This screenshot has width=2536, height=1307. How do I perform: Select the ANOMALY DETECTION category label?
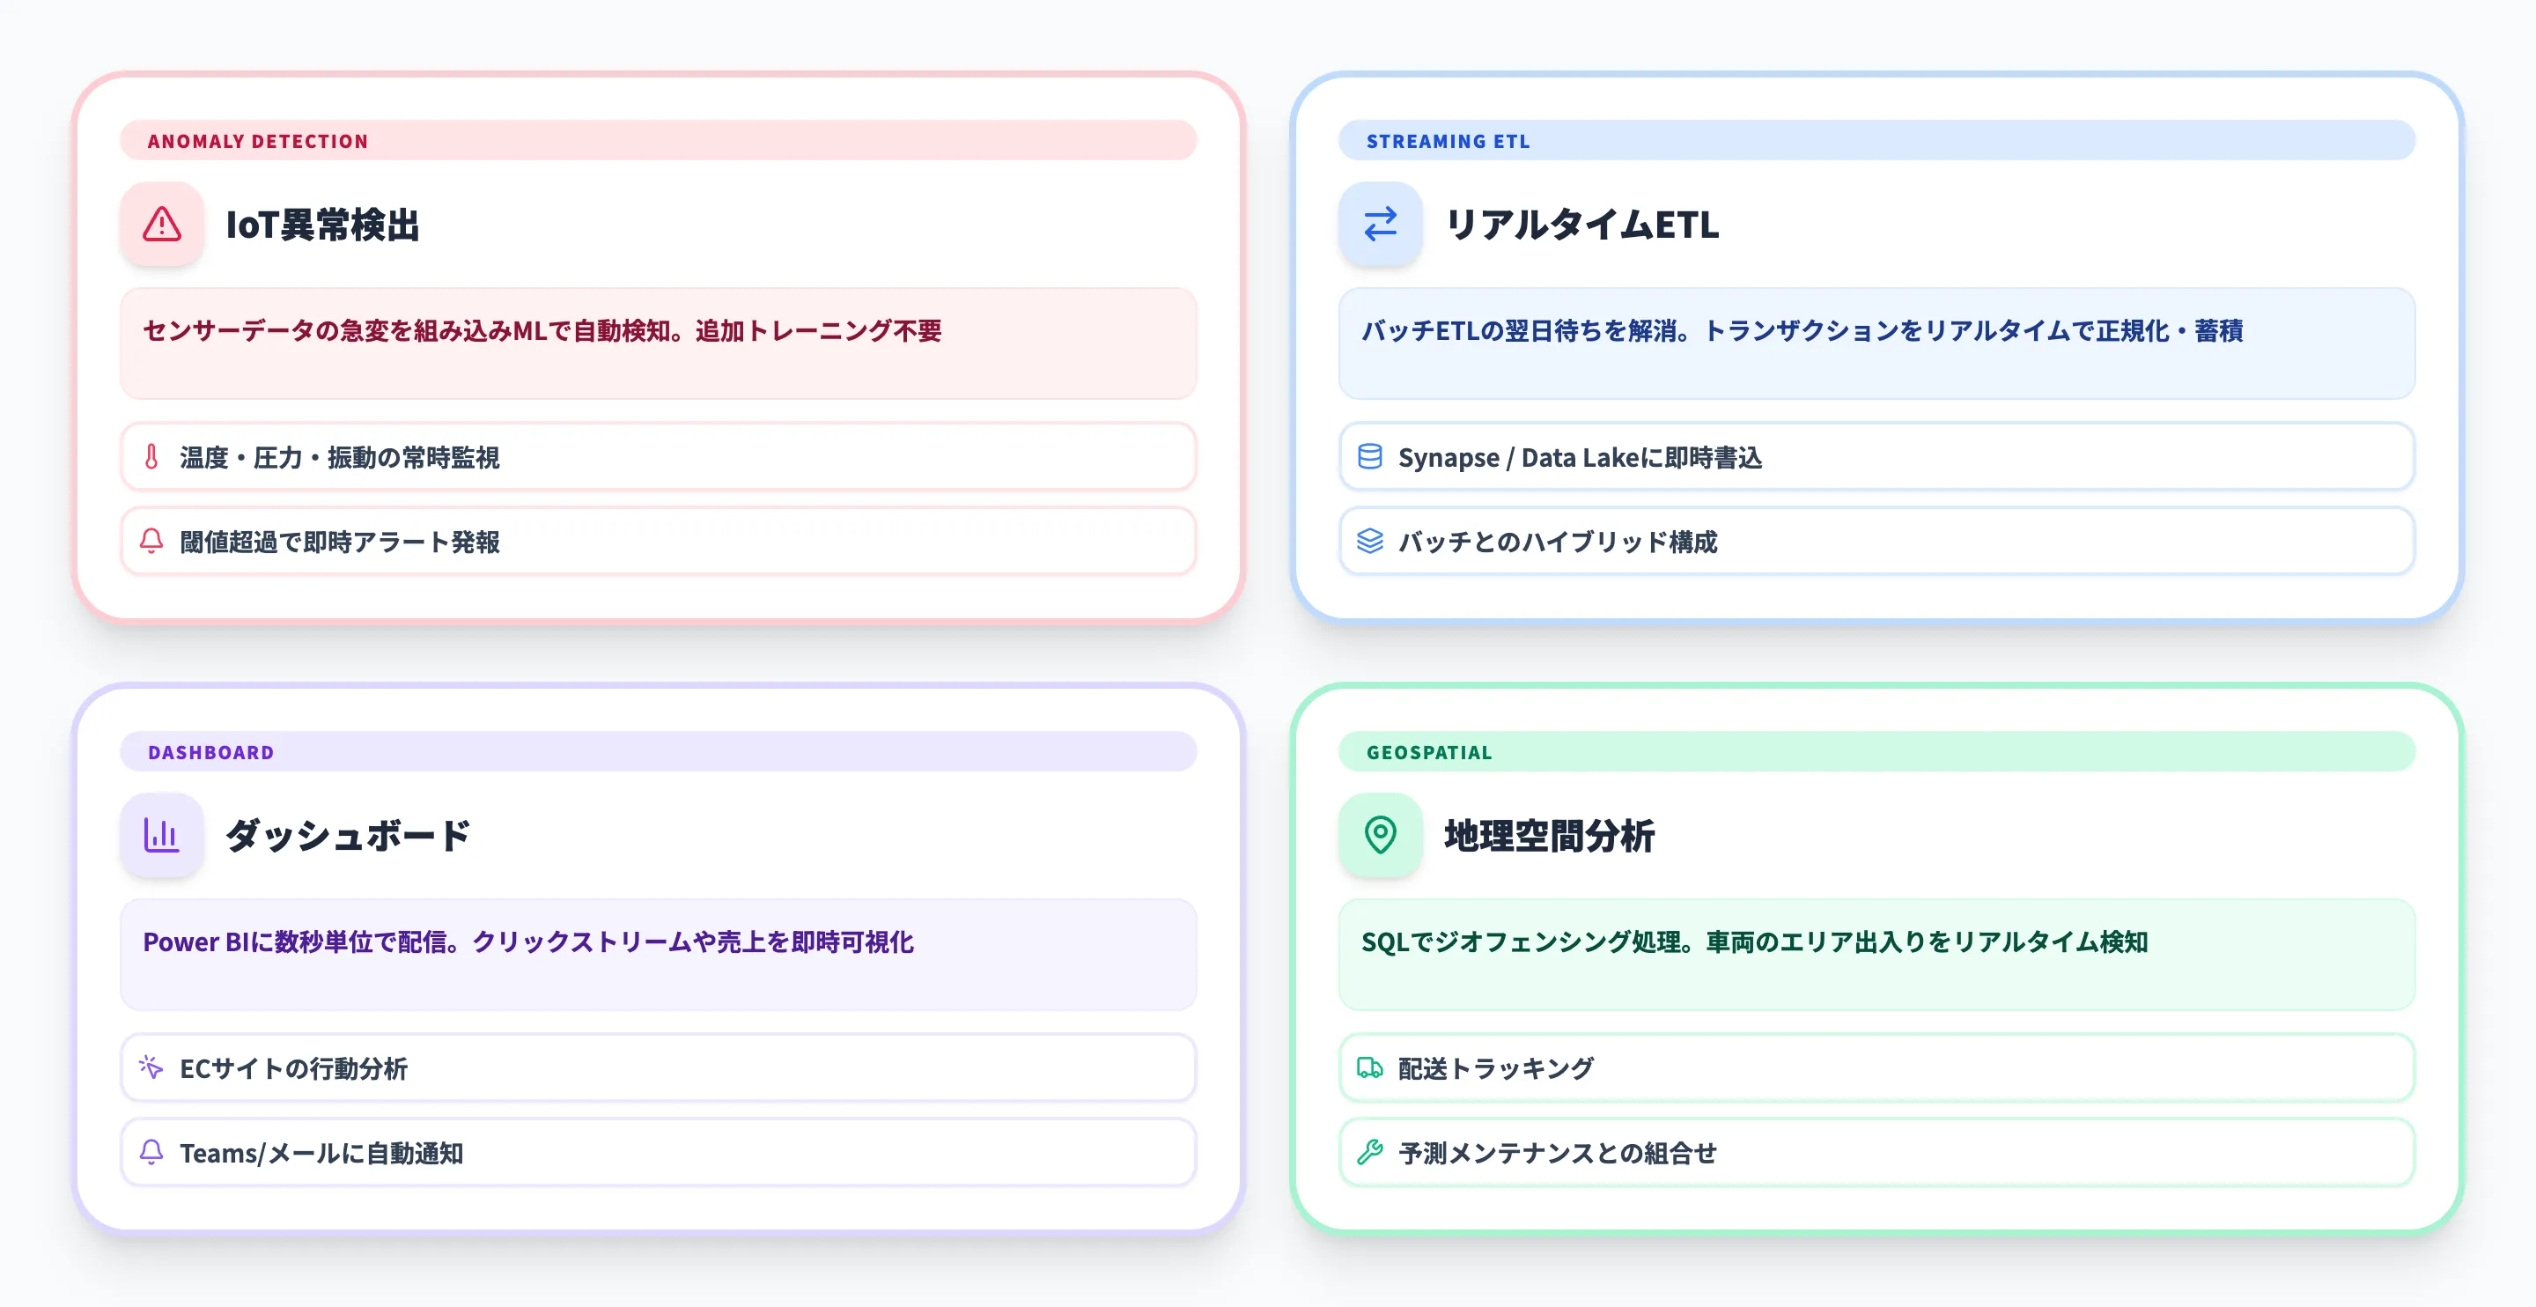[257, 141]
